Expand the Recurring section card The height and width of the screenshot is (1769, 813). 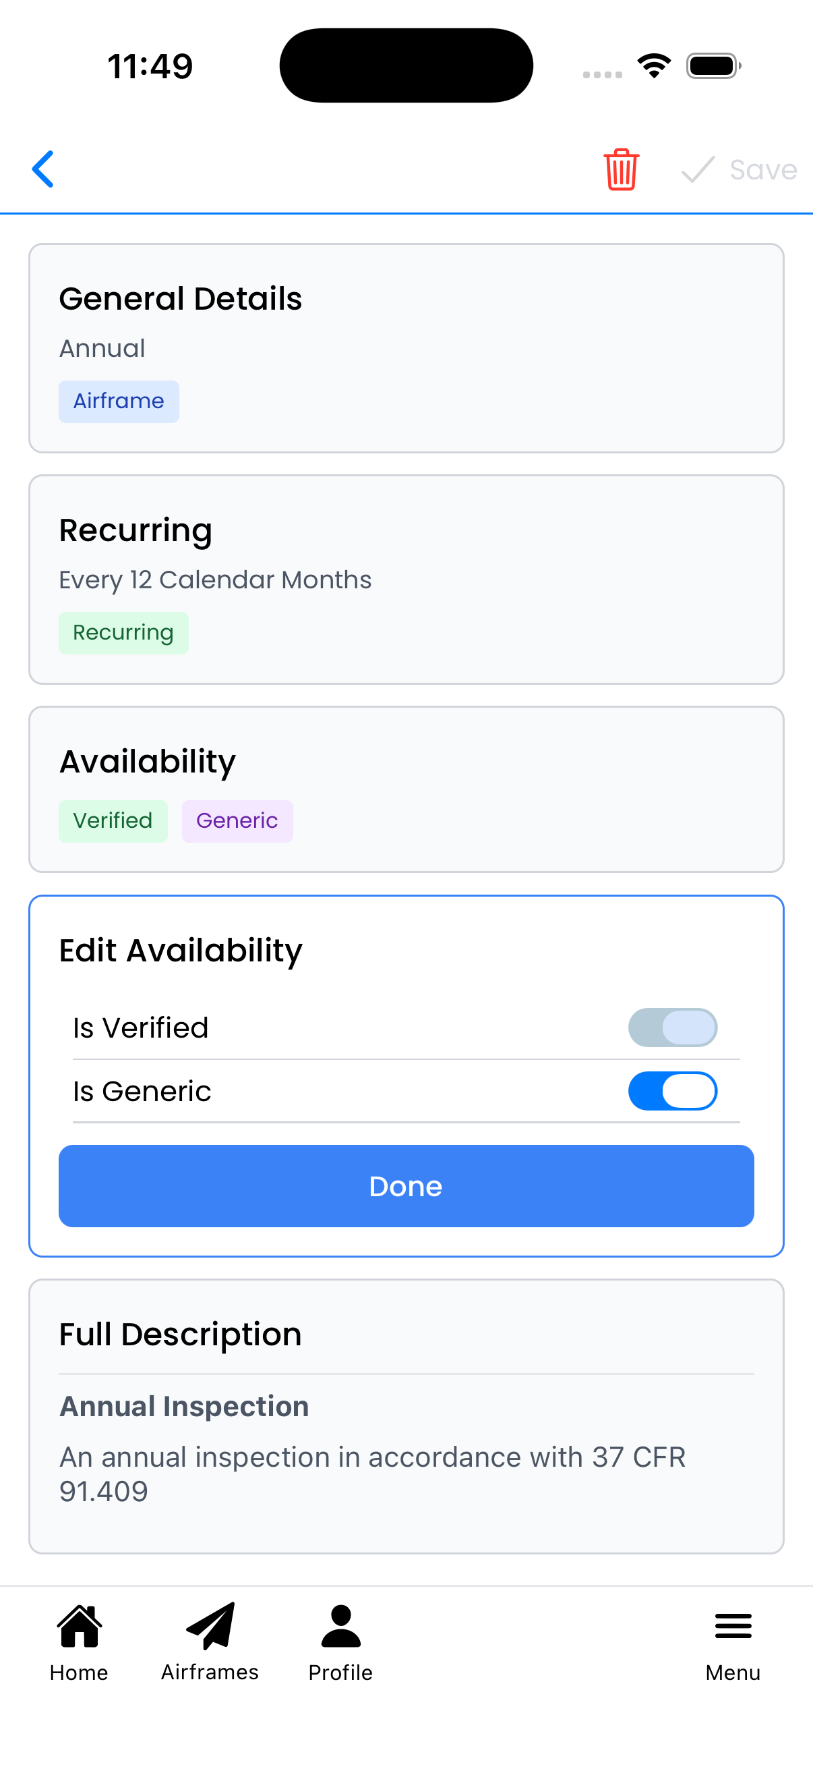click(x=405, y=579)
